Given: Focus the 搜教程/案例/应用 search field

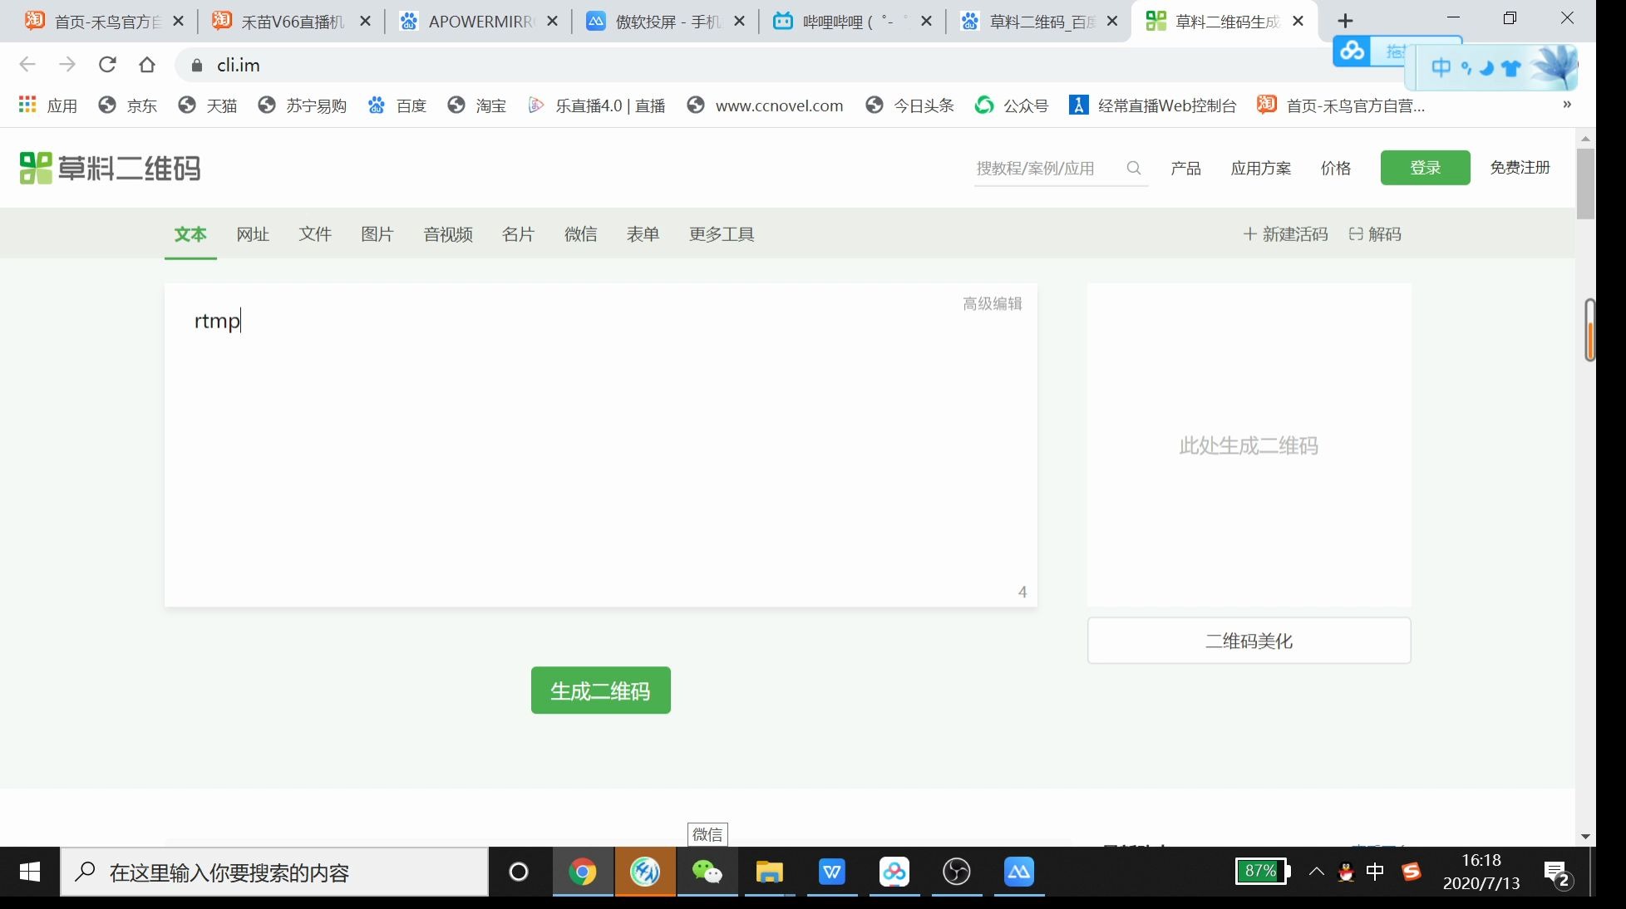Looking at the screenshot, I should tap(1047, 169).
